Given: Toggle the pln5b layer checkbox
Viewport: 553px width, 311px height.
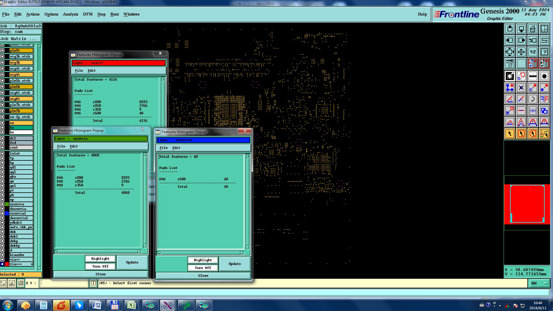Looking at the screenshot, I should [2, 87].
